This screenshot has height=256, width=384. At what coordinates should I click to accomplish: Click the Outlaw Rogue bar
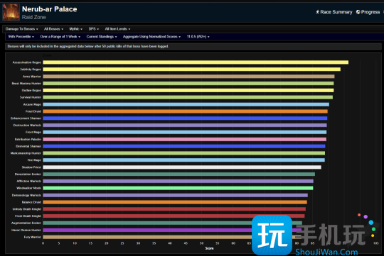tap(188, 90)
